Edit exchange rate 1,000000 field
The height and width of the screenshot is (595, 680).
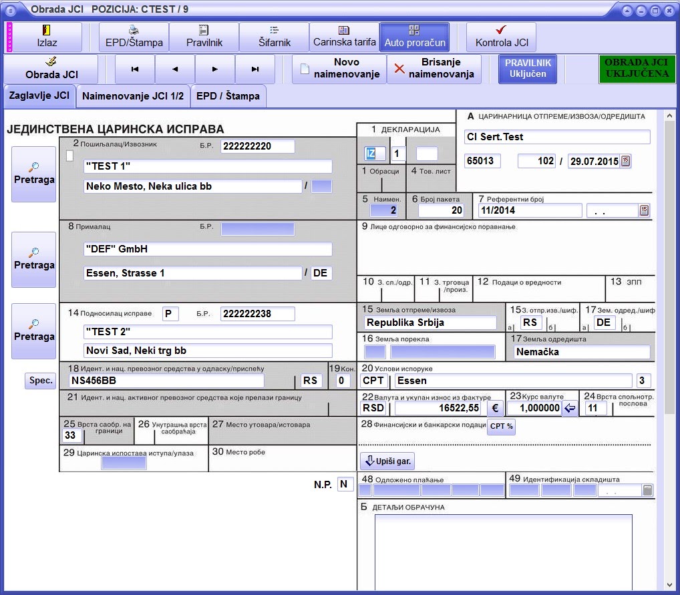(x=534, y=408)
